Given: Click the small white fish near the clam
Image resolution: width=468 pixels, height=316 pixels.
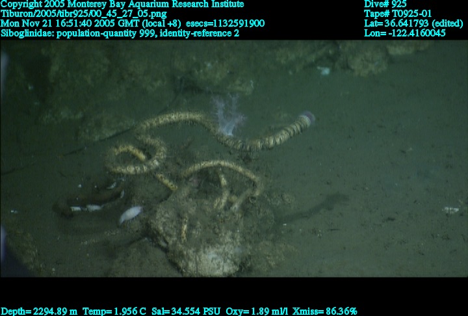Looking at the screenshot, I should pyautogui.click(x=131, y=214).
